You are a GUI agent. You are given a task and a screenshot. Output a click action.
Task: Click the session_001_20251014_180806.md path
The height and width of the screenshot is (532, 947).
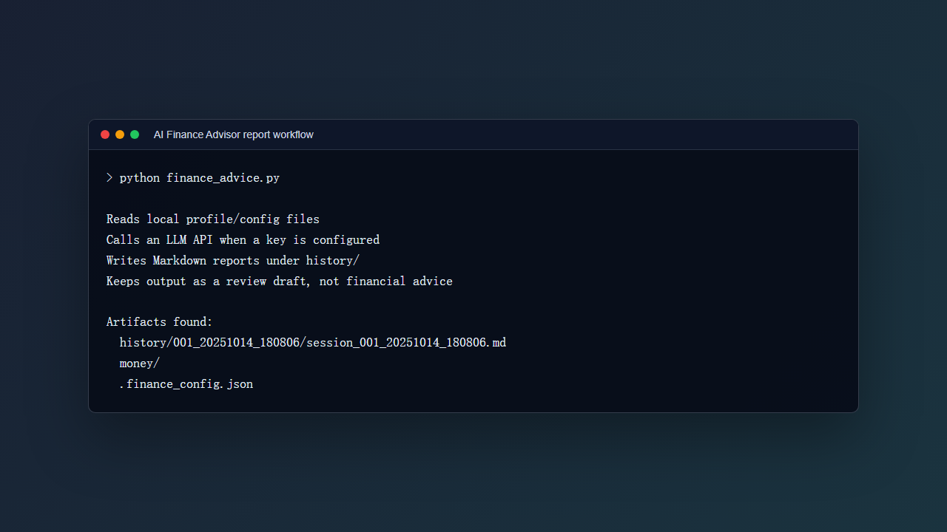coord(313,343)
